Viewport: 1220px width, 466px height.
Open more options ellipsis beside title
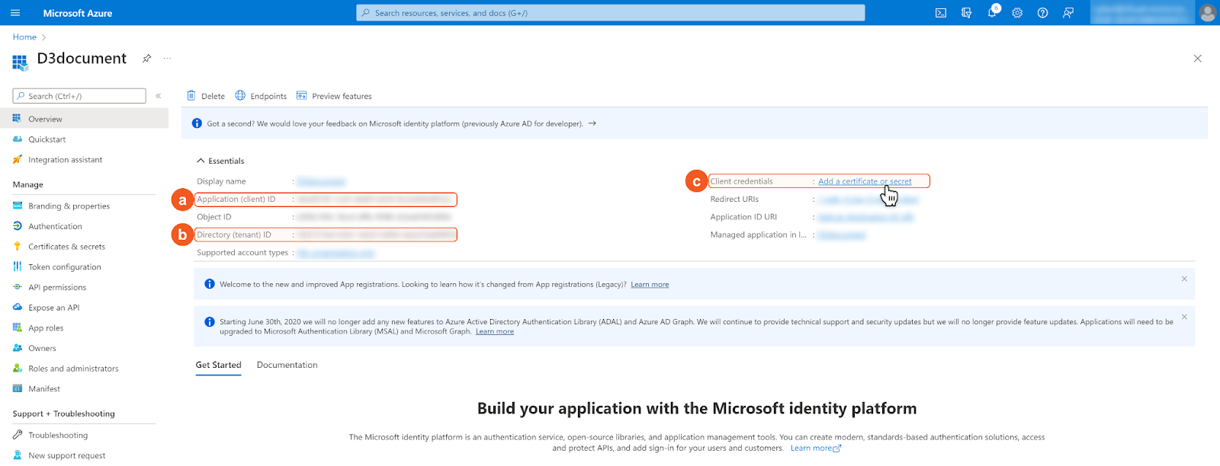click(167, 59)
